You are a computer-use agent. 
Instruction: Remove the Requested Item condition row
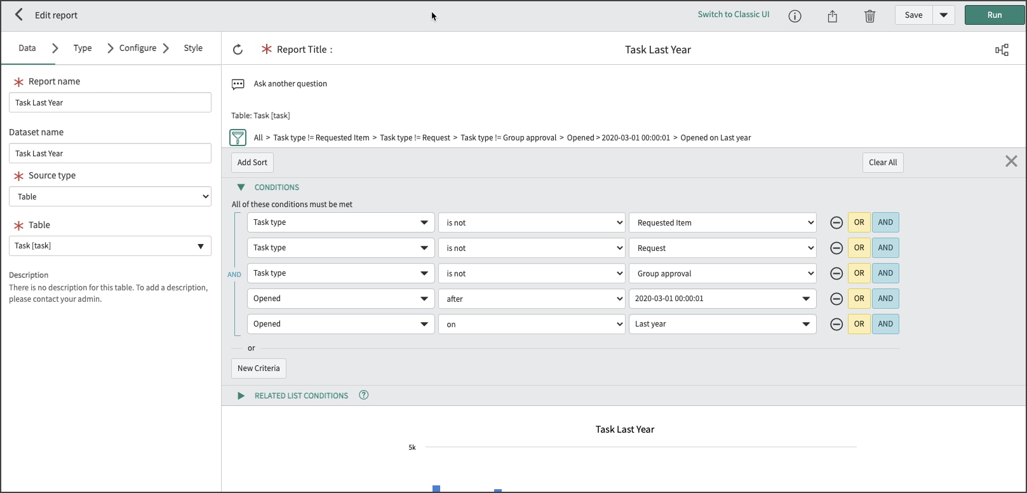click(x=836, y=222)
